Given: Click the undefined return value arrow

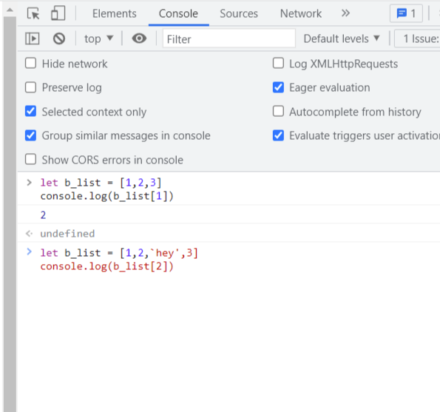Looking at the screenshot, I should [x=29, y=234].
